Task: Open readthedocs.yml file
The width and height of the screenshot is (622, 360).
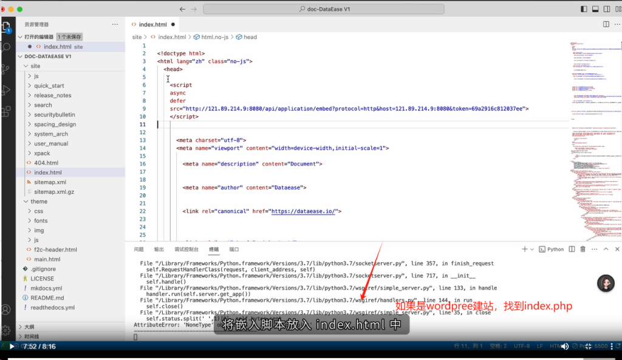Action: click(x=52, y=307)
